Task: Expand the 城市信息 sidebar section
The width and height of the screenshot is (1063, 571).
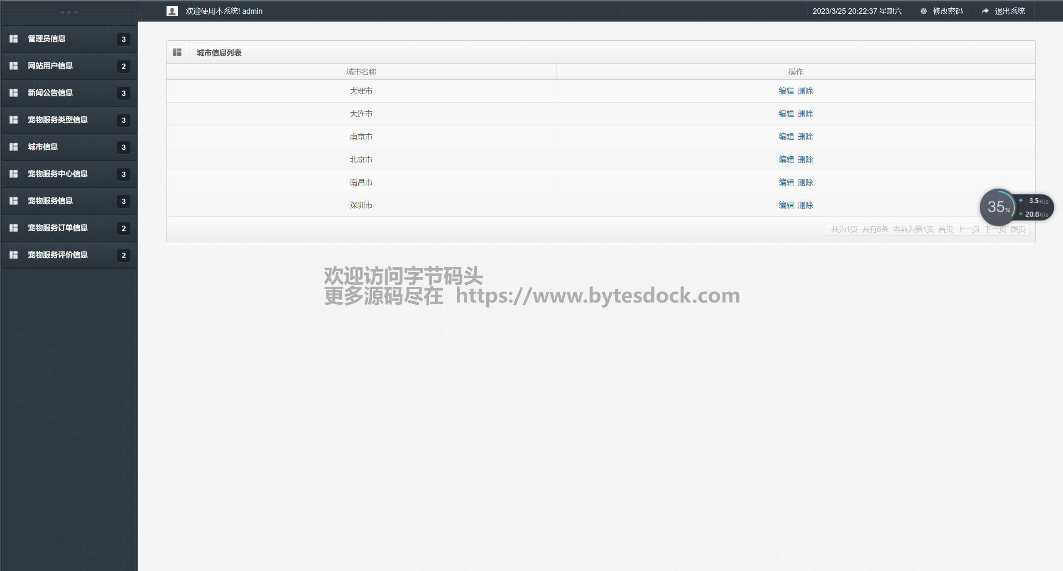Action: coord(43,147)
